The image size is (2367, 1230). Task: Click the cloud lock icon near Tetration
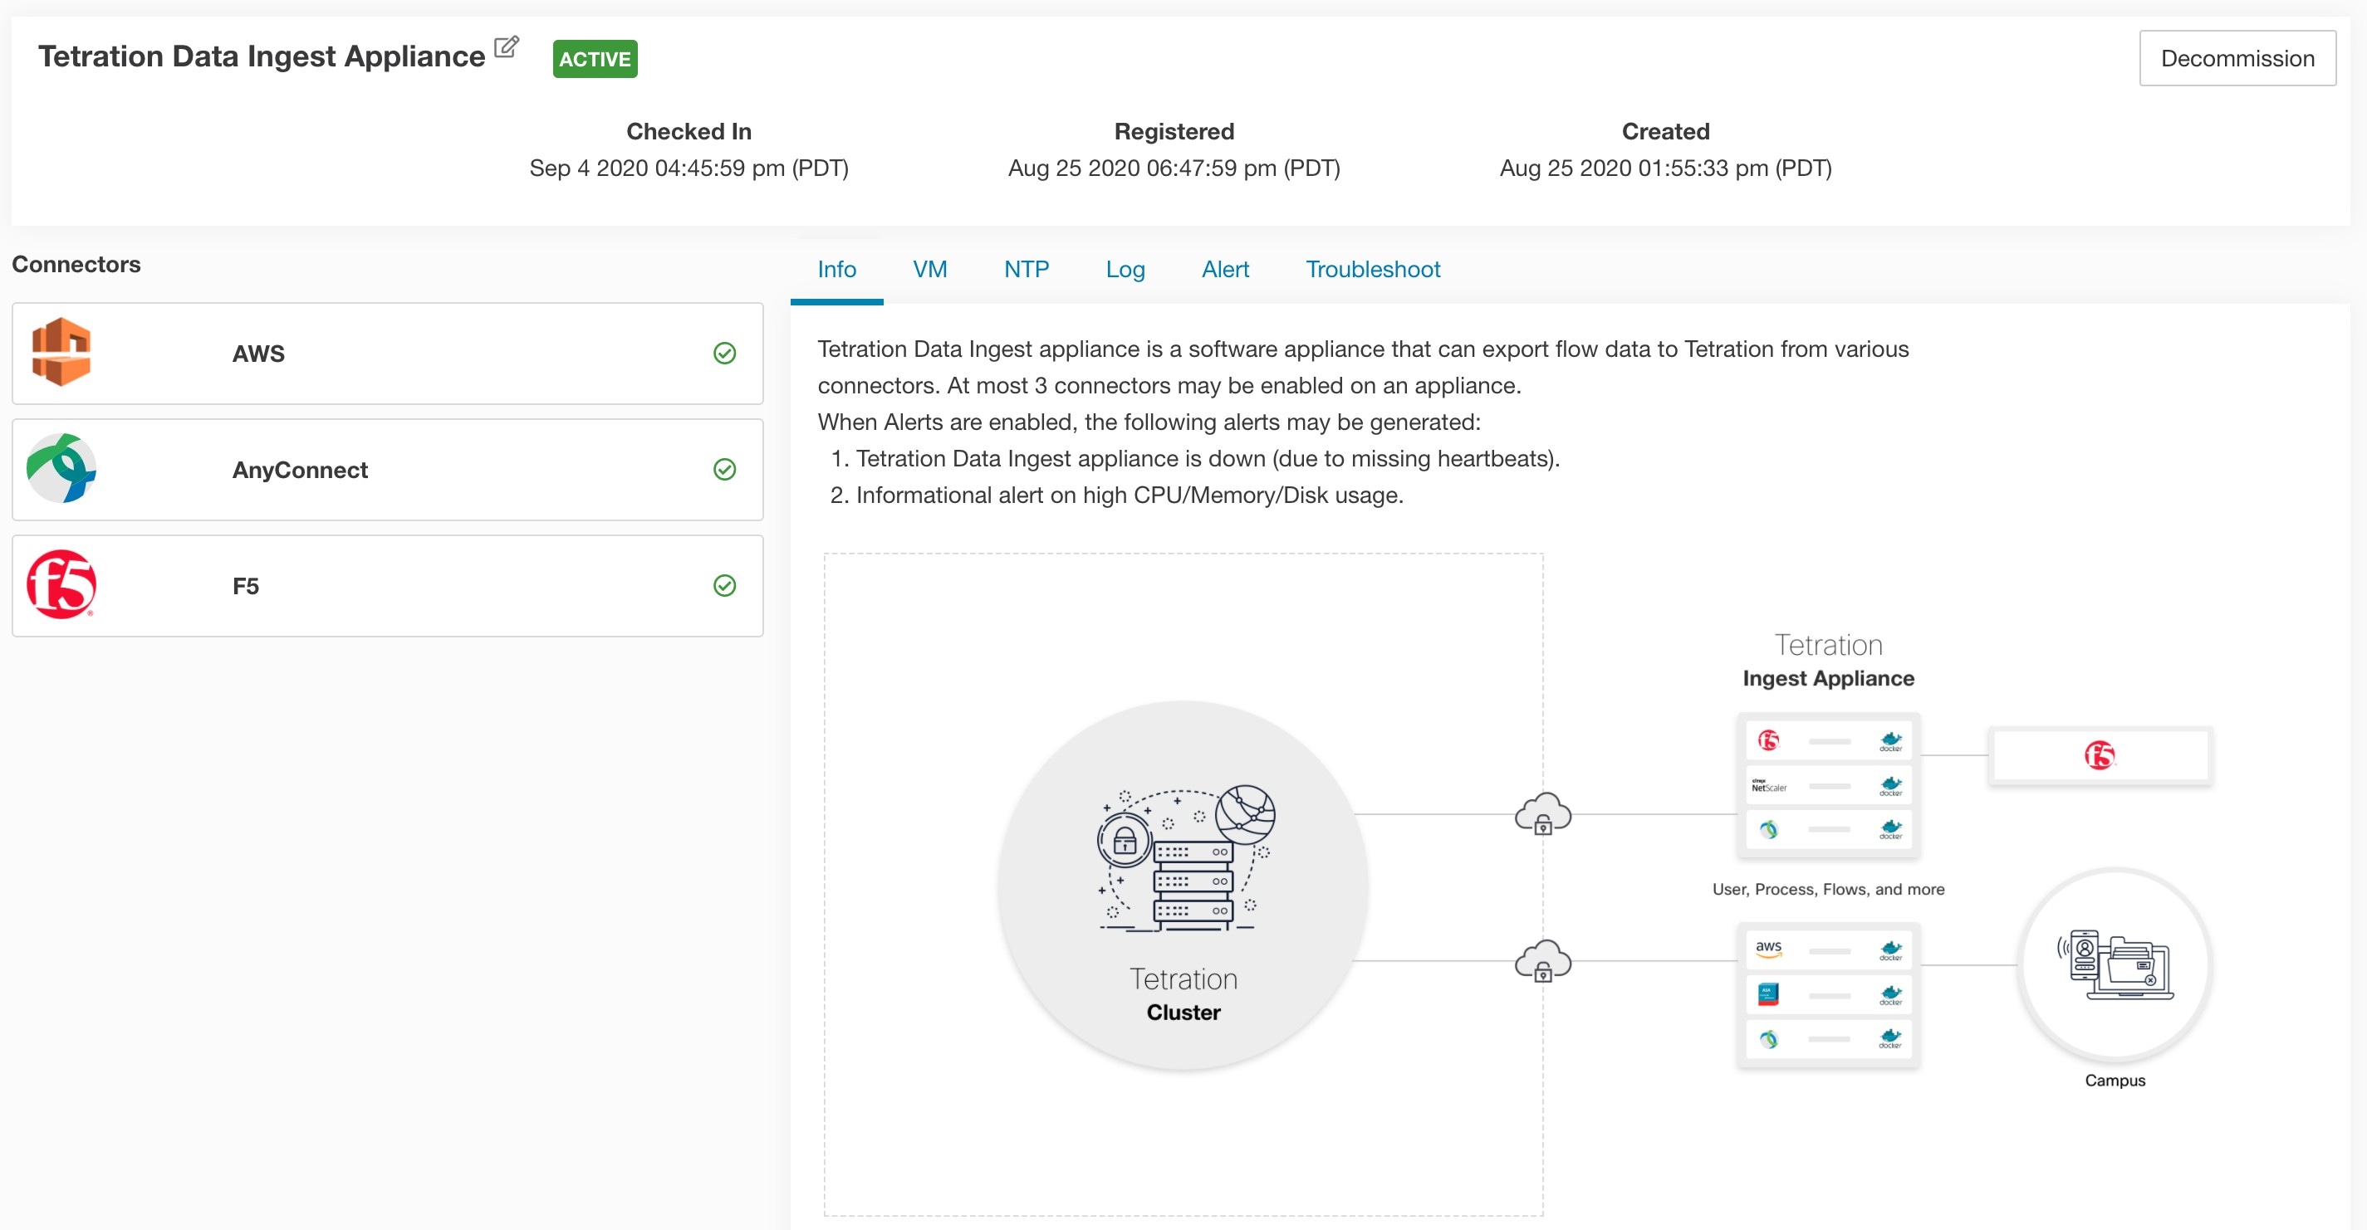pyautogui.click(x=1542, y=815)
